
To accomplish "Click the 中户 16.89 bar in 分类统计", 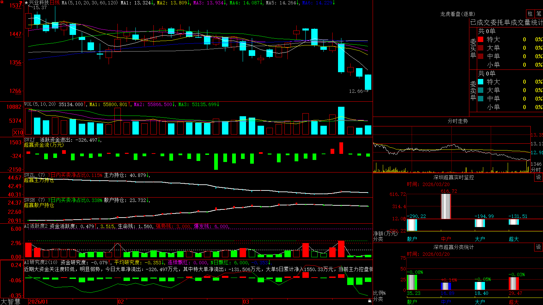I will click(x=446, y=286).
